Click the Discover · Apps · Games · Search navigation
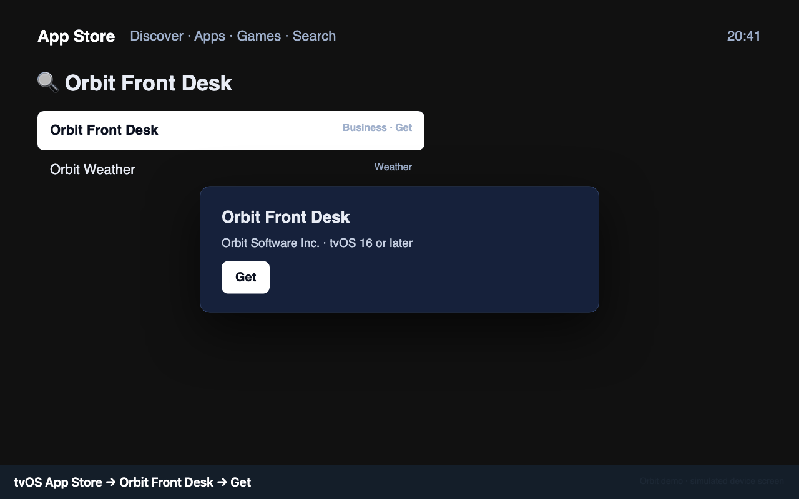The width and height of the screenshot is (799, 499). (x=233, y=36)
